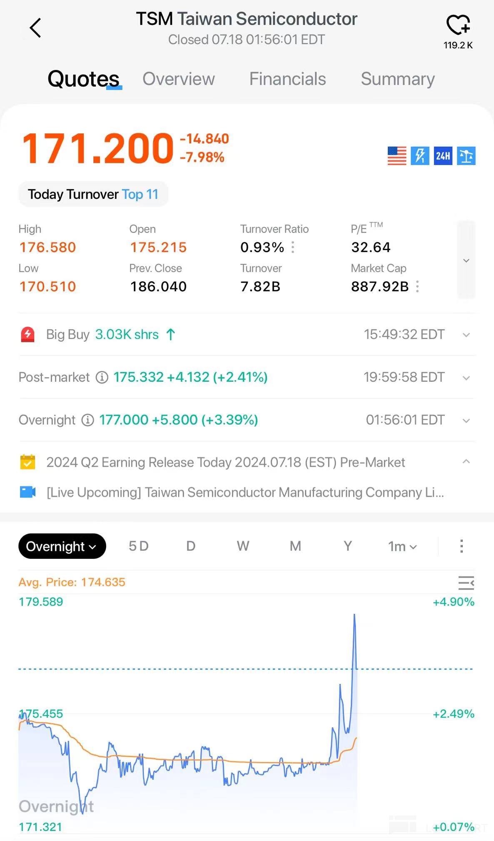Tap the 24H trading icon
The width and height of the screenshot is (494, 841).
pos(443,156)
